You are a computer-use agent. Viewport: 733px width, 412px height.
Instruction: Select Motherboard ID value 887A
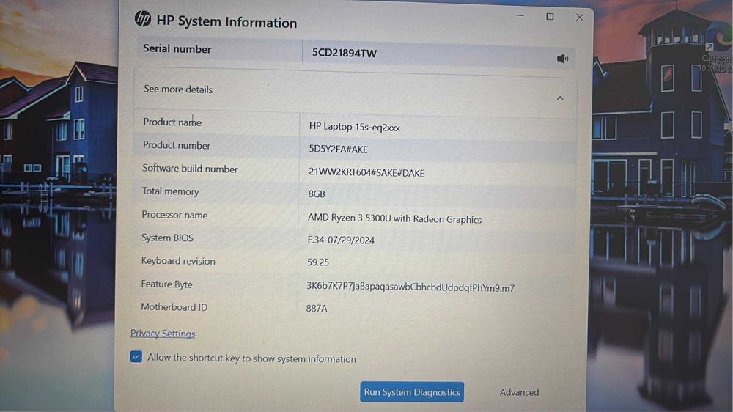(x=317, y=308)
